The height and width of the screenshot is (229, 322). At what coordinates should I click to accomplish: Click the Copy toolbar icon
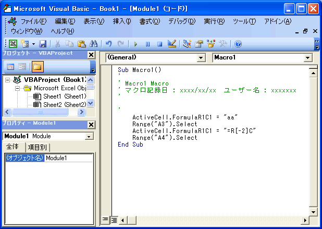pyautogui.click(x=70, y=44)
